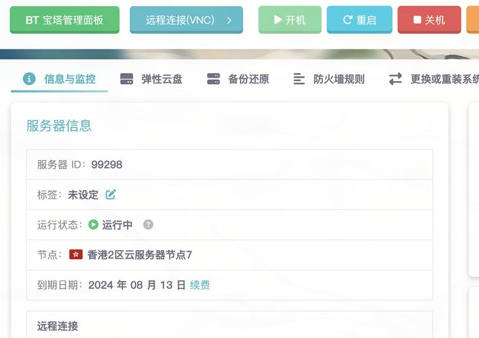Click the server stack icon beside 备份还原
The height and width of the screenshot is (338, 479).
(x=213, y=79)
